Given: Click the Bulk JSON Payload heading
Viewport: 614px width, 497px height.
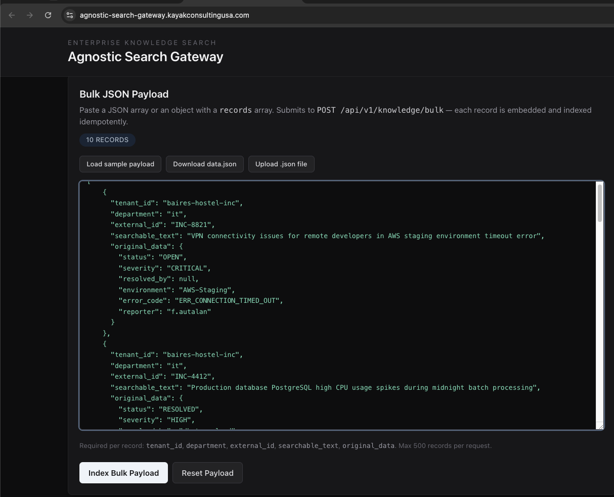Looking at the screenshot, I should pos(124,94).
